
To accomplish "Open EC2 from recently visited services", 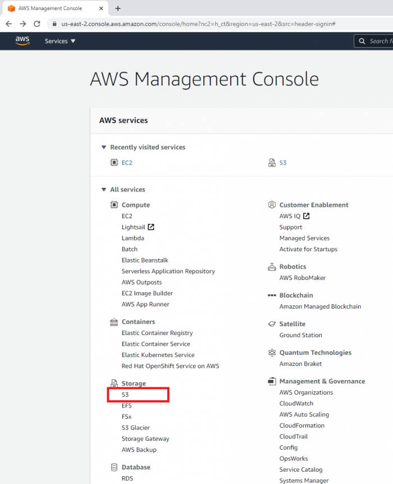I will coord(127,162).
